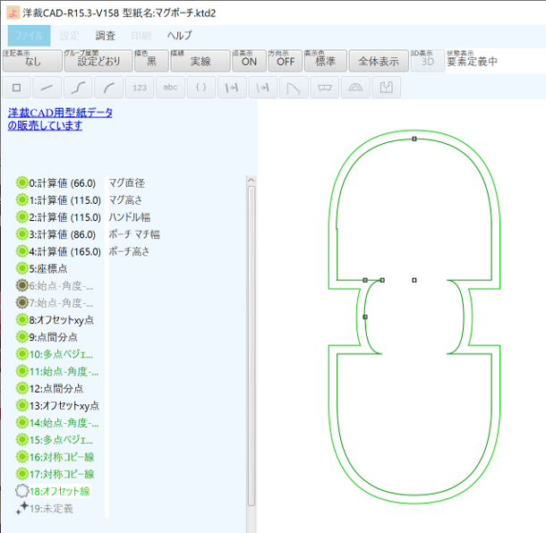
Task: Click the マグ直径 description text
Action: (127, 182)
